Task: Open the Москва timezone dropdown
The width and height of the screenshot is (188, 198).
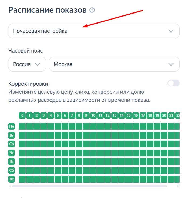Action: click(114, 64)
